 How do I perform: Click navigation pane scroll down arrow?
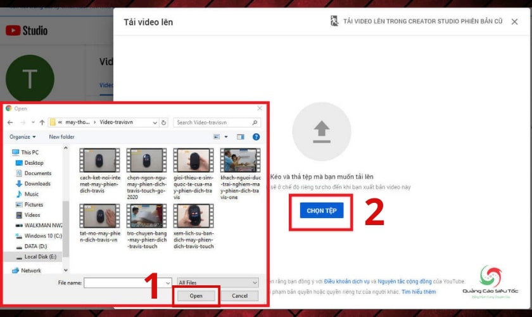click(x=66, y=271)
